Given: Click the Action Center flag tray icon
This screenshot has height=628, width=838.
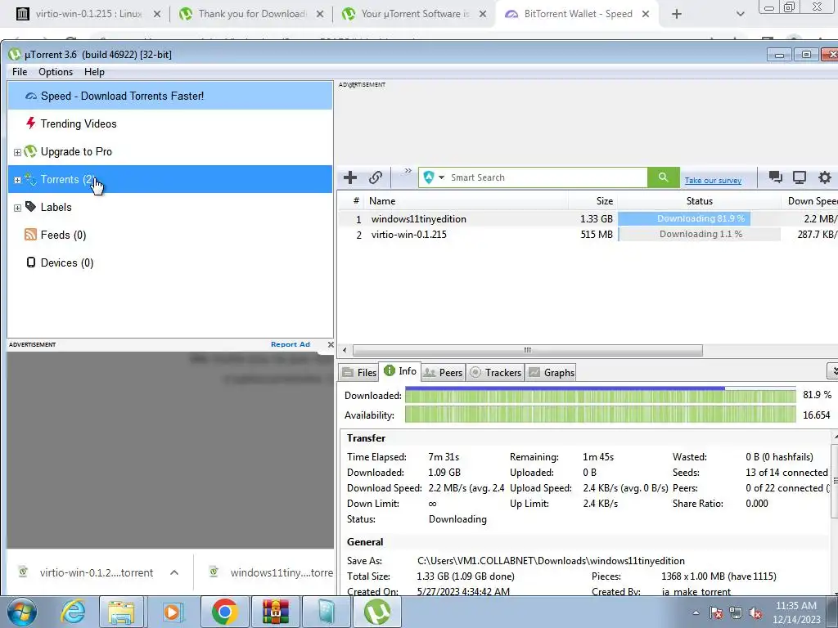Looking at the screenshot, I should 715,612.
